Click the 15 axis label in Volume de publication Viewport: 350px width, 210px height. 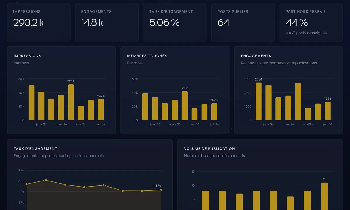point(193,171)
